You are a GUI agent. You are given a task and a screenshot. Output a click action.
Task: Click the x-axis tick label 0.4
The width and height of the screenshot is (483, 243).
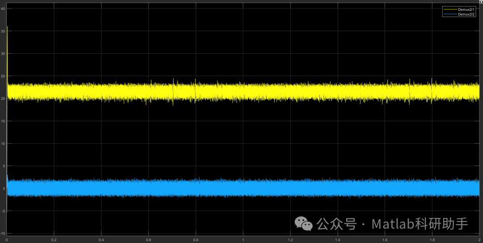102,240
